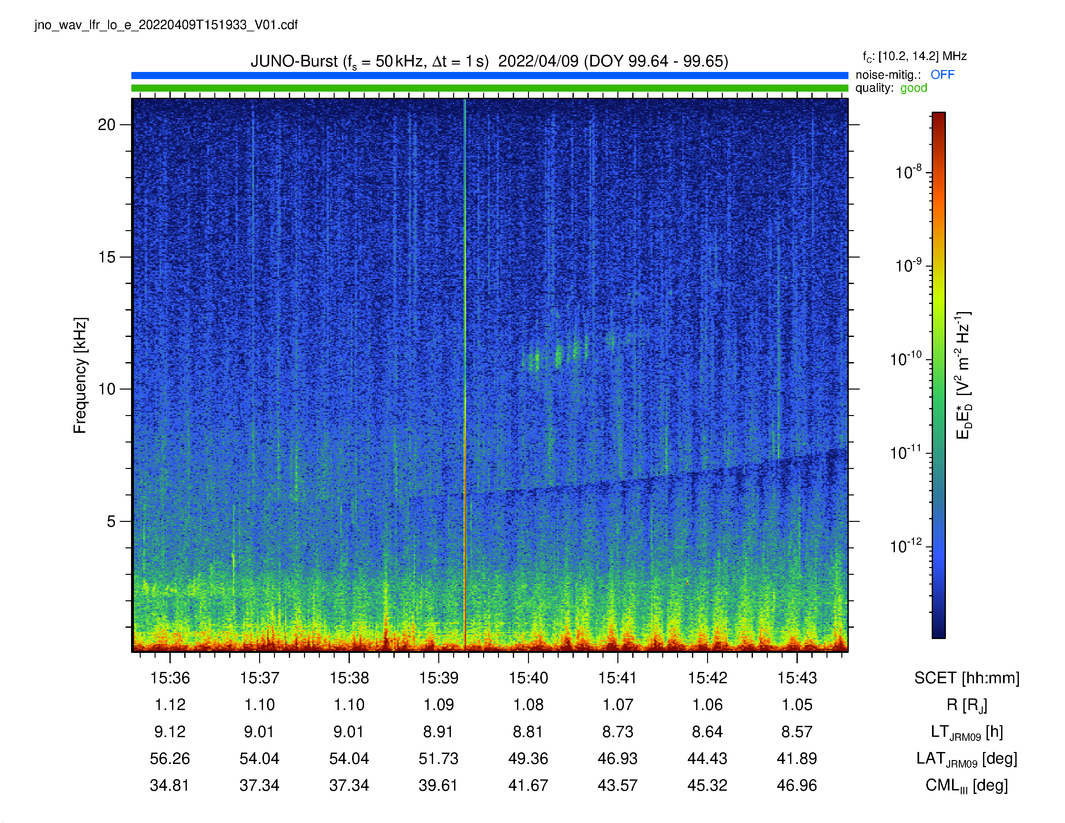This screenshot has height=823, width=1065.
Task: Click the color bar near 10^-12
Action: pos(939,546)
